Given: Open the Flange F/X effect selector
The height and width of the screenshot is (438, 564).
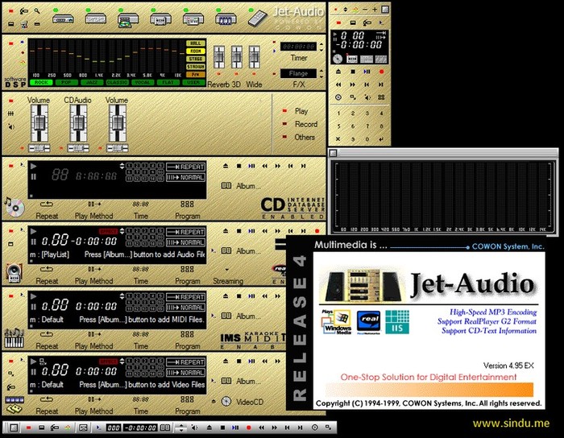Looking at the screenshot, I should tap(298, 73).
